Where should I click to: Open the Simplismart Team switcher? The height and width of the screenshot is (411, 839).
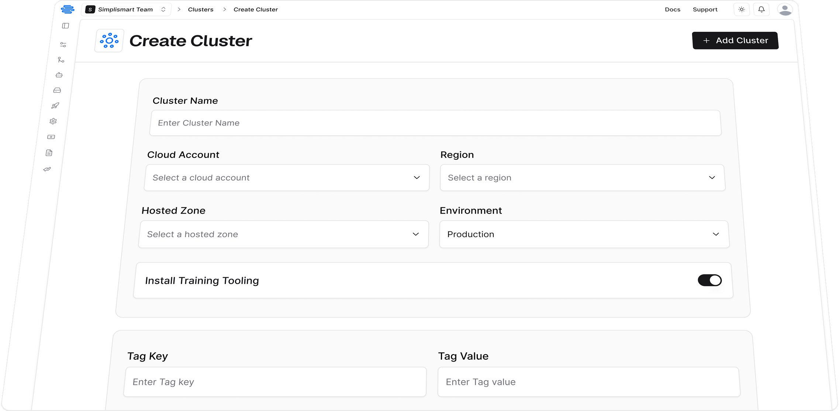126,10
